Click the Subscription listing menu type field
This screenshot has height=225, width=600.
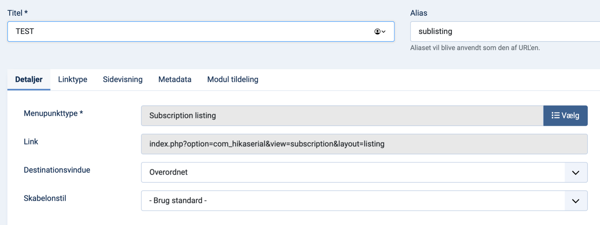coord(342,116)
